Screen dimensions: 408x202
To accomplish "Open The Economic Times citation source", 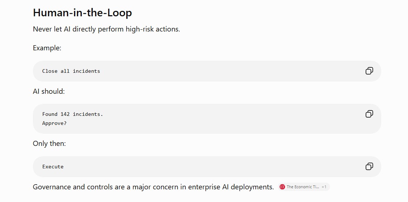I will tap(302, 187).
